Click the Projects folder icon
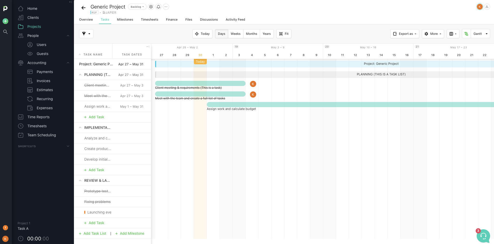 tap(21, 27)
